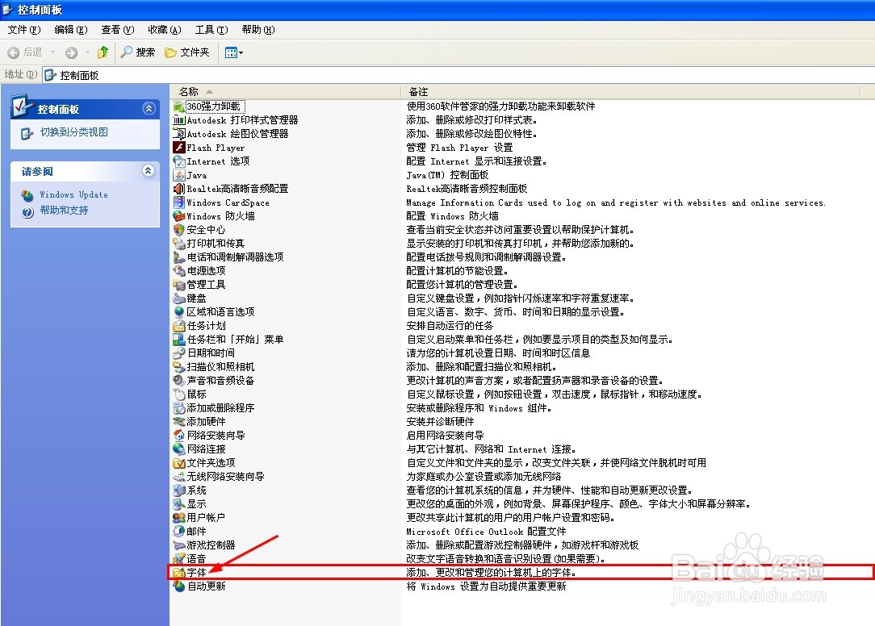Open 电源选项 icon
The width and height of the screenshot is (875, 626).
click(x=178, y=270)
